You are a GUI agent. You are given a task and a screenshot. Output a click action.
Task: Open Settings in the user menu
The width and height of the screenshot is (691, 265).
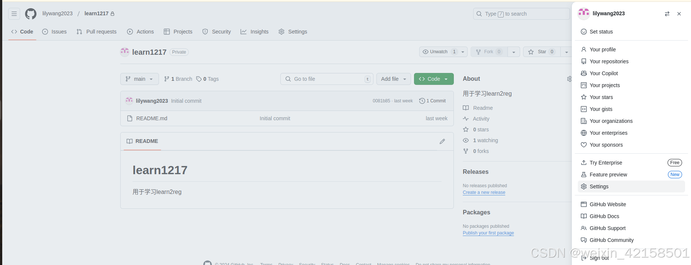[631, 186]
